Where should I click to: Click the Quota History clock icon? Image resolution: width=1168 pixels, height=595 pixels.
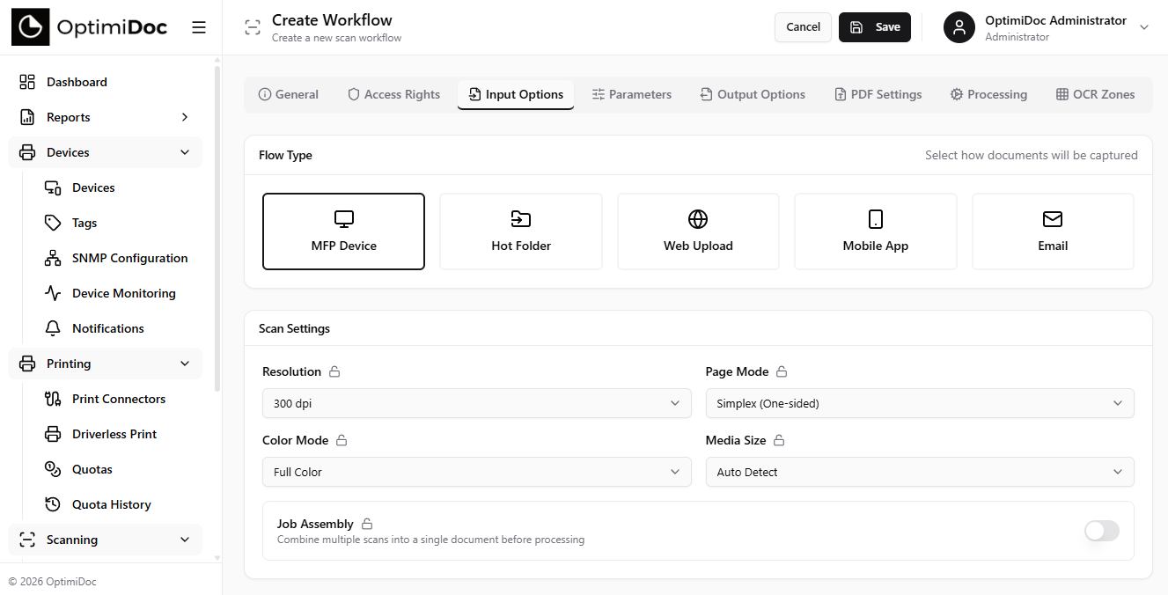click(53, 504)
